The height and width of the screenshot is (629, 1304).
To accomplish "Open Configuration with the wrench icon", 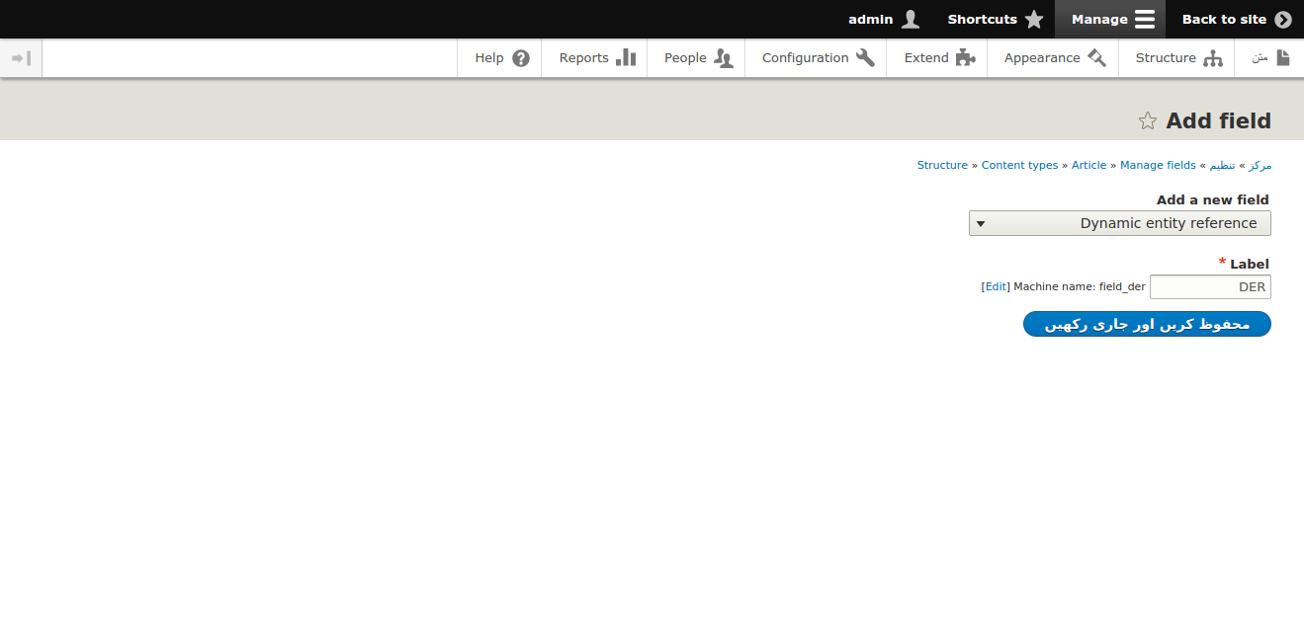I will pos(818,58).
